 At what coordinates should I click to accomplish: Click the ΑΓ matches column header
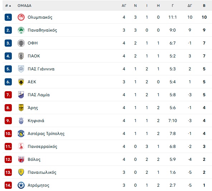(124, 6)
